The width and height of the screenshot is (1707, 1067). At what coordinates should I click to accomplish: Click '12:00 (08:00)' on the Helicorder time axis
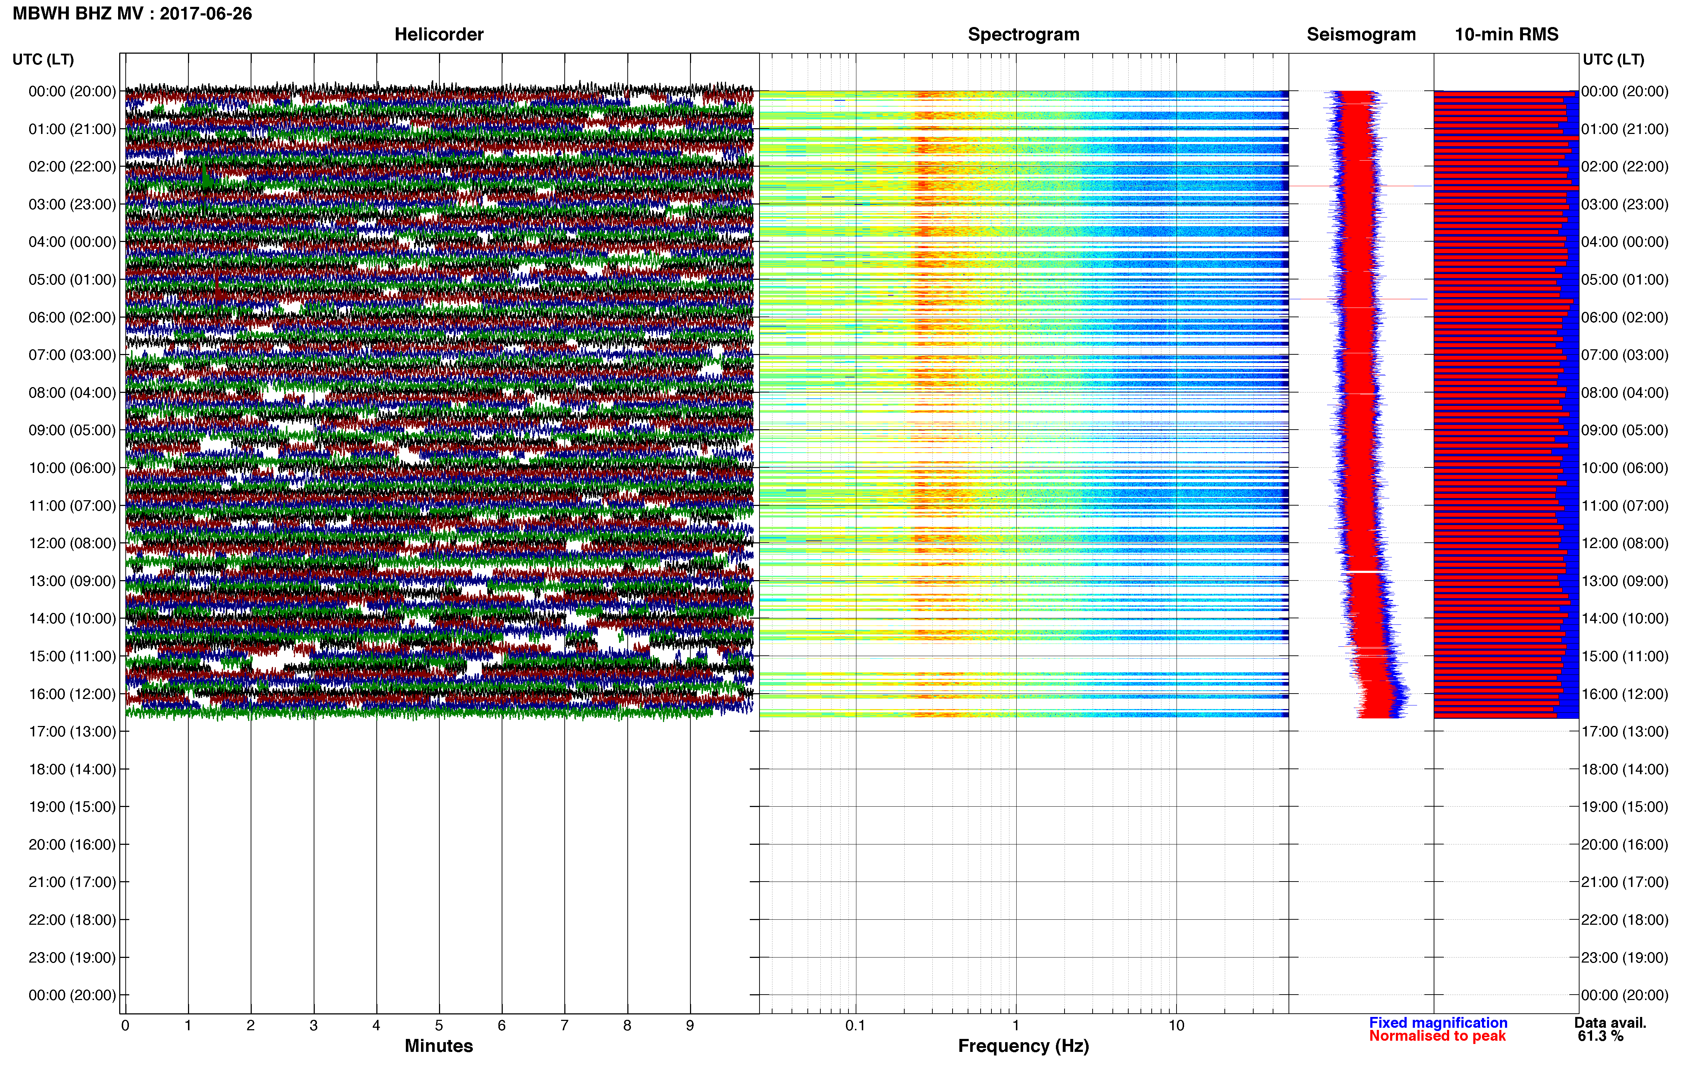click(x=72, y=543)
